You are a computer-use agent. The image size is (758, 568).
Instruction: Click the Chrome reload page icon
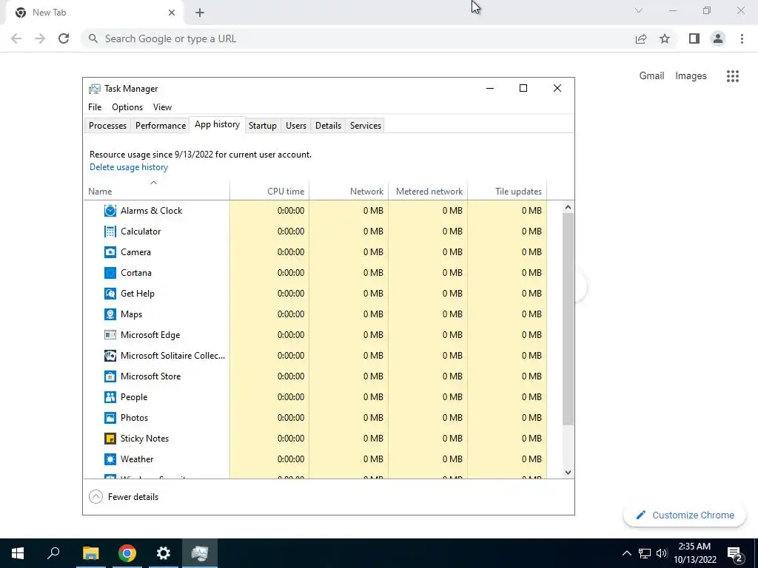click(64, 38)
